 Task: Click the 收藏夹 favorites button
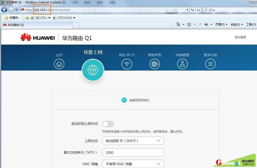[x=12, y=18]
